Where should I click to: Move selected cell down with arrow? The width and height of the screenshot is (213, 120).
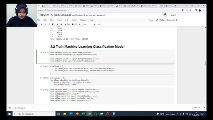pos(61,24)
